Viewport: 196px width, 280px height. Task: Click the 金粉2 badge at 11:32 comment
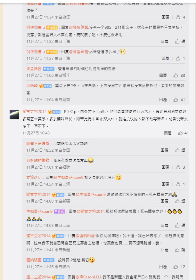pos(52,28)
